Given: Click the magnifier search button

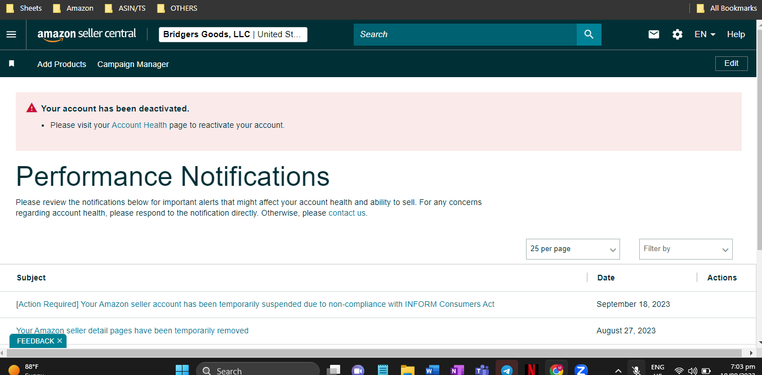Looking at the screenshot, I should coord(589,34).
